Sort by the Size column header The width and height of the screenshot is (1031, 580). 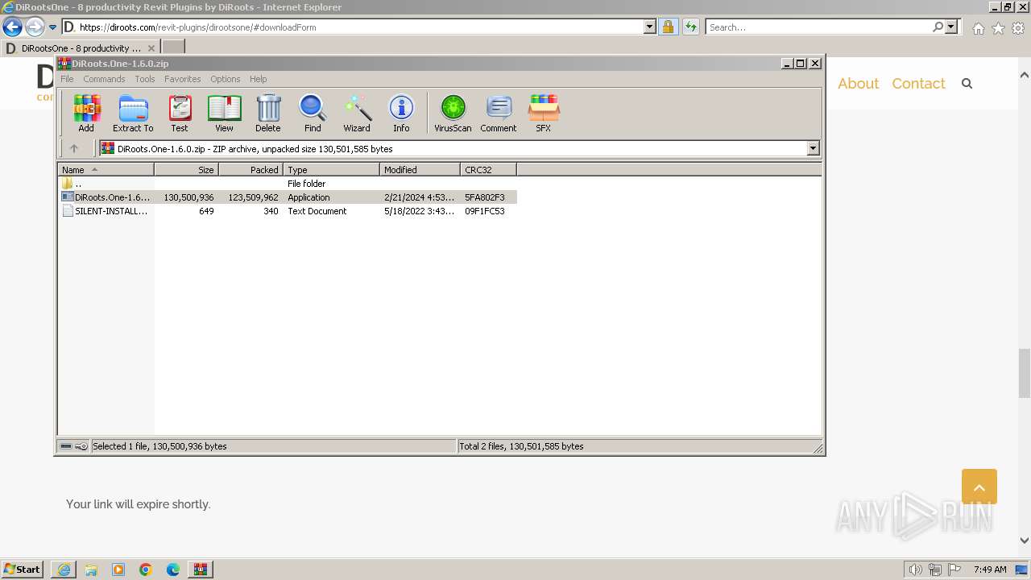click(186, 170)
